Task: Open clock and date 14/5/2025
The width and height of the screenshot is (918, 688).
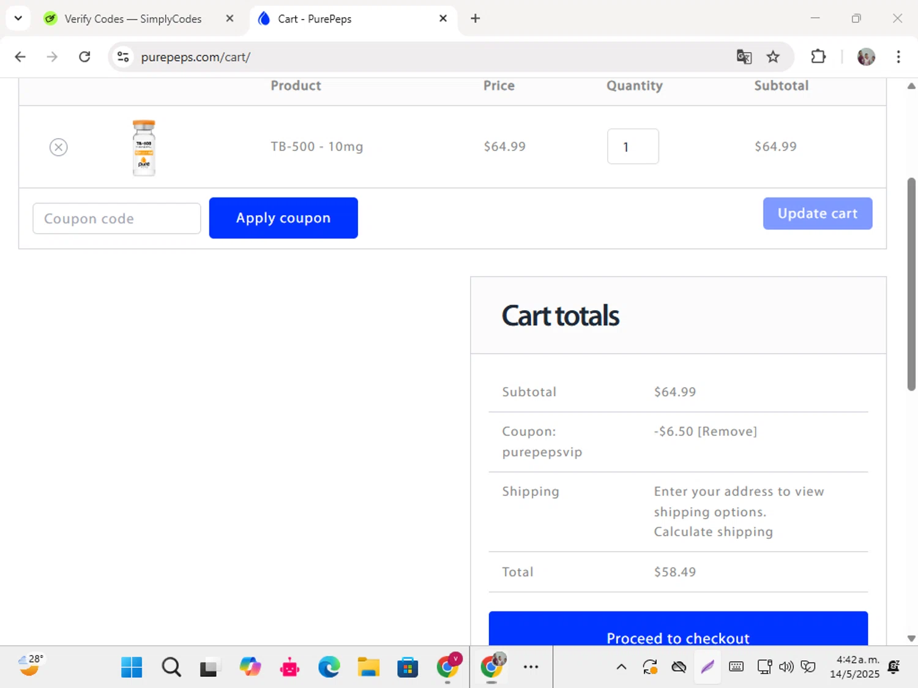Action: pos(856,667)
